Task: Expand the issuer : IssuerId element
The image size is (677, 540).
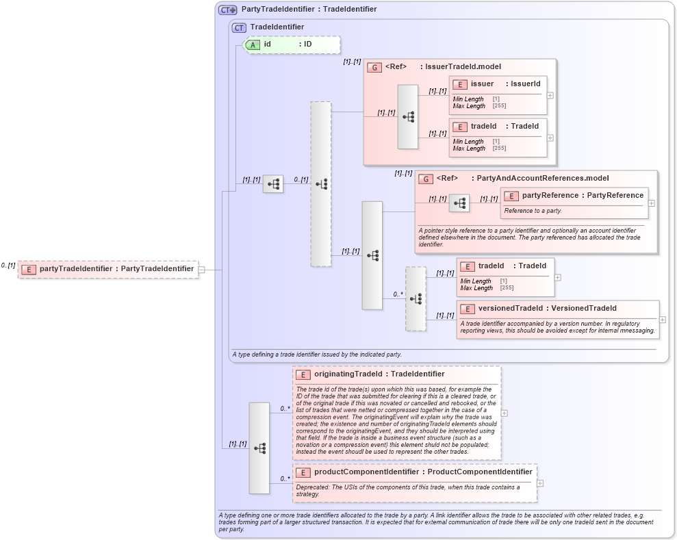Action: pyautogui.click(x=550, y=95)
